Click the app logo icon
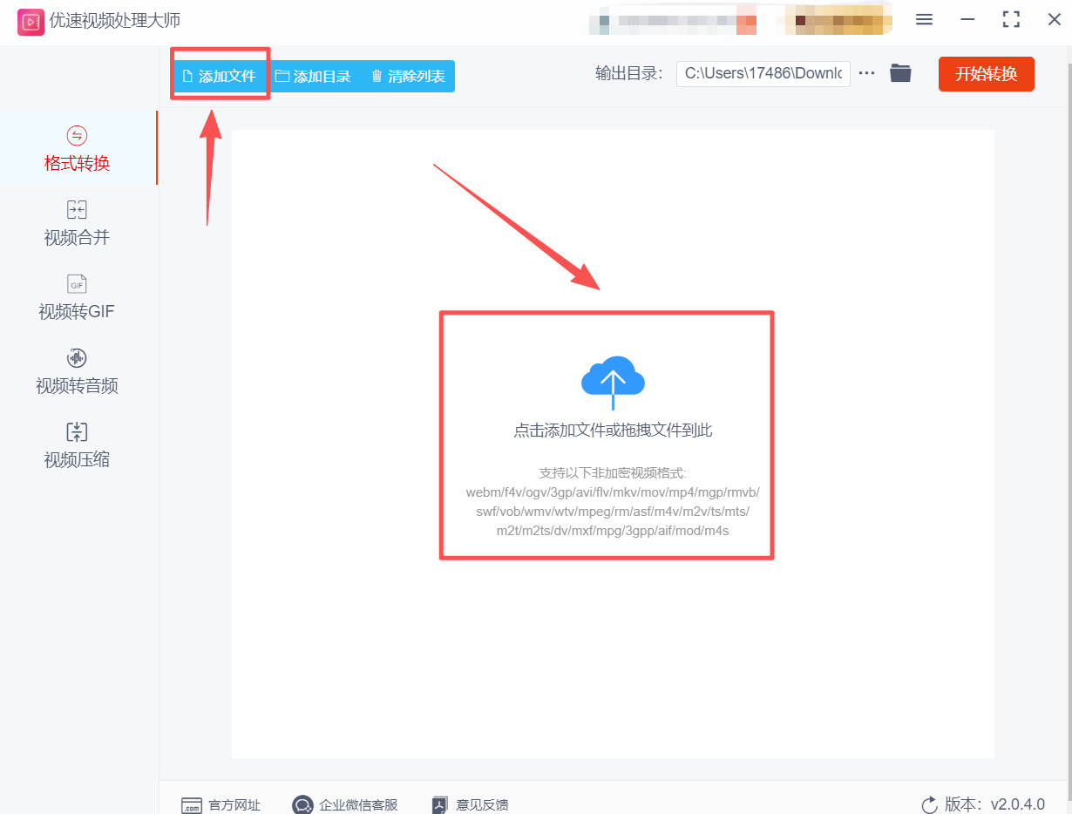The width and height of the screenshot is (1072, 814). pos(31,21)
